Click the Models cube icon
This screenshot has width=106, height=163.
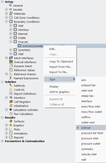[10, 9]
